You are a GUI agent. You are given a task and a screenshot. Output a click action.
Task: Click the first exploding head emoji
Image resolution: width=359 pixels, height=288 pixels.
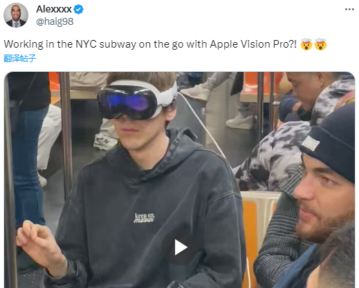306,44
